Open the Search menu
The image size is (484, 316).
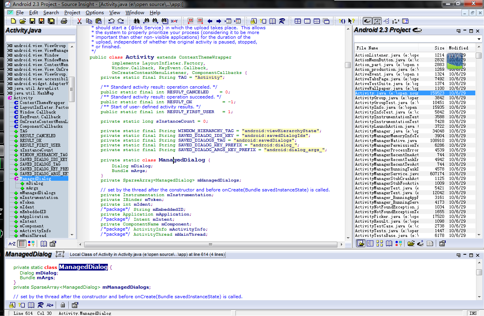51,12
